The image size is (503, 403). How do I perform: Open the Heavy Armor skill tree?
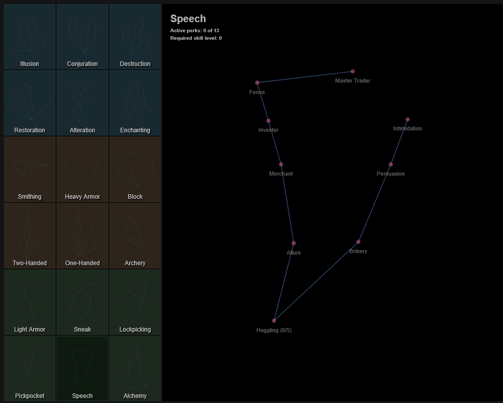(82, 169)
